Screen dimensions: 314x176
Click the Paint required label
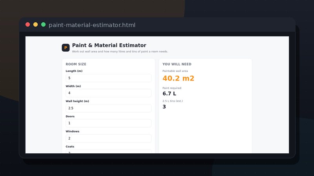172,88
